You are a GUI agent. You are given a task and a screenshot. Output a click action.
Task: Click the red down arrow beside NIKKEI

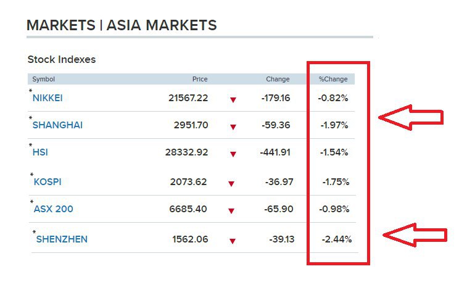coord(233,100)
